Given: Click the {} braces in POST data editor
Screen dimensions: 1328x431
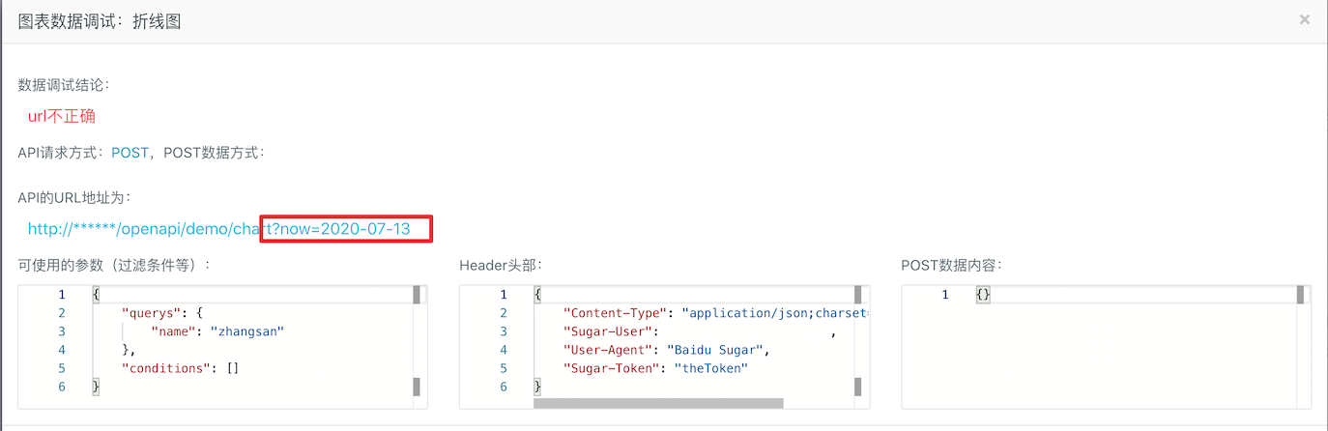Looking at the screenshot, I should point(983,295).
